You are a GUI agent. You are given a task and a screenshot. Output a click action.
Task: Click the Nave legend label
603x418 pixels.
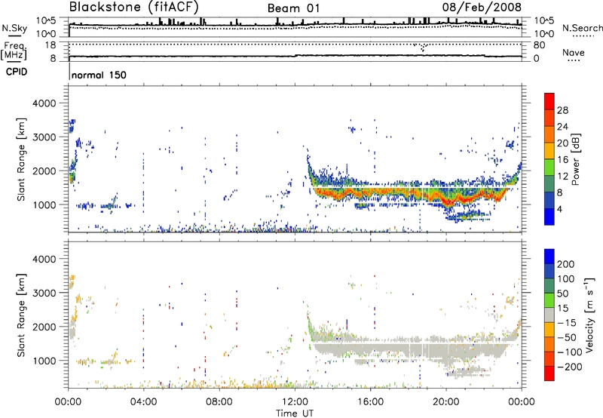pos(574,53)
